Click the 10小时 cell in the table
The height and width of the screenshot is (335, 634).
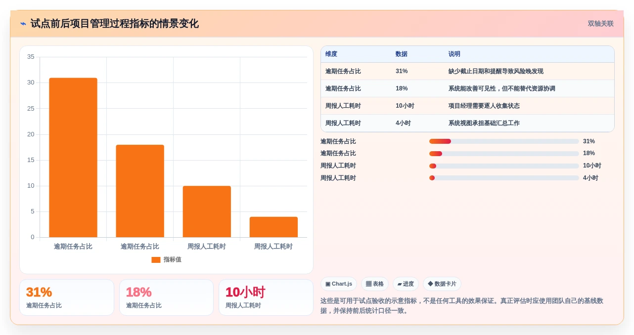(x=405, y=106)
